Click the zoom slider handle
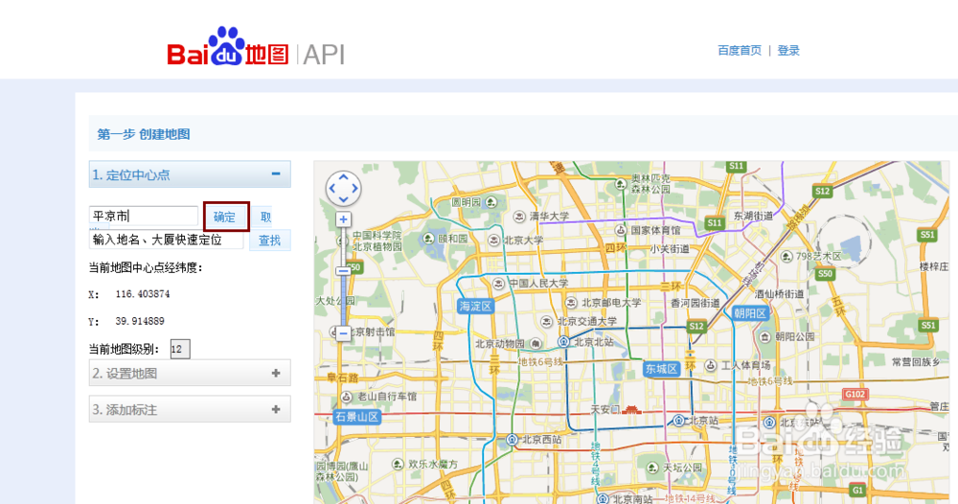The width and height of the screenshot is (958, 504). click(x=343, y=270)
